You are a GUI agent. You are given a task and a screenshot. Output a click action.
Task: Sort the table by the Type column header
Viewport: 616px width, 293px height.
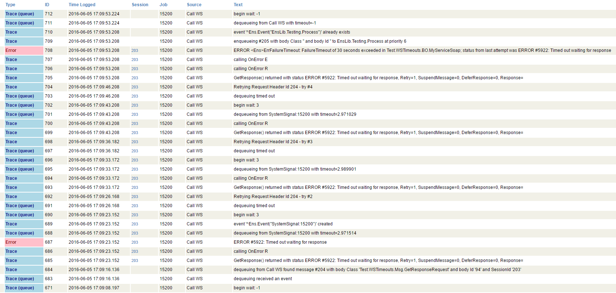[10, 5]
